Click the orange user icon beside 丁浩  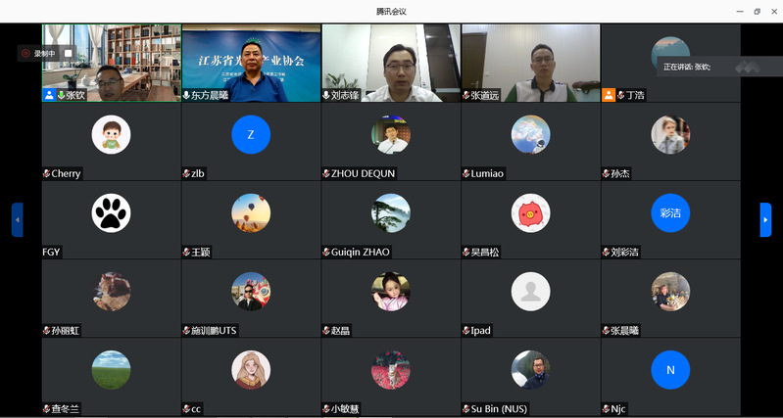pos(609,96)
